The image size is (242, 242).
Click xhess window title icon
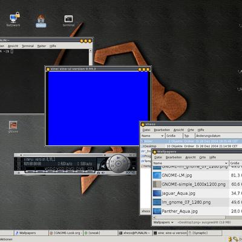pos(143,125)
